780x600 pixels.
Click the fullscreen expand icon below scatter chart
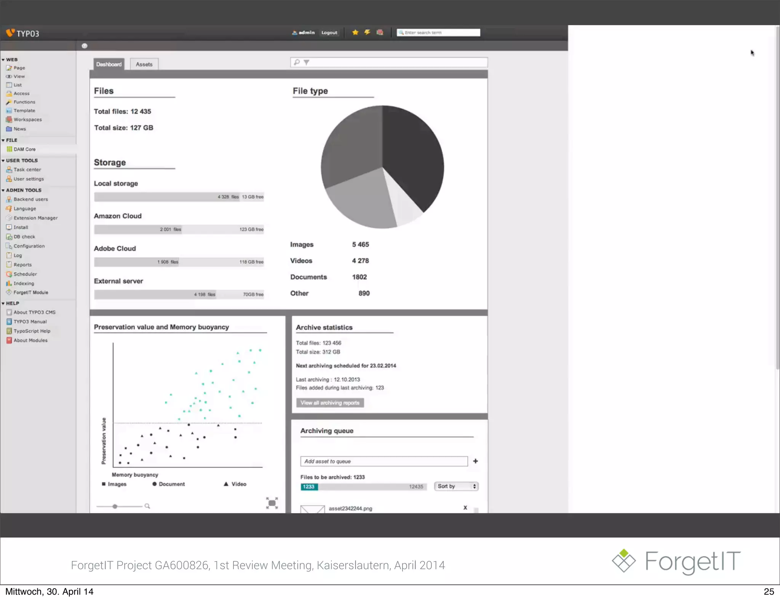[x=272, y=503]
